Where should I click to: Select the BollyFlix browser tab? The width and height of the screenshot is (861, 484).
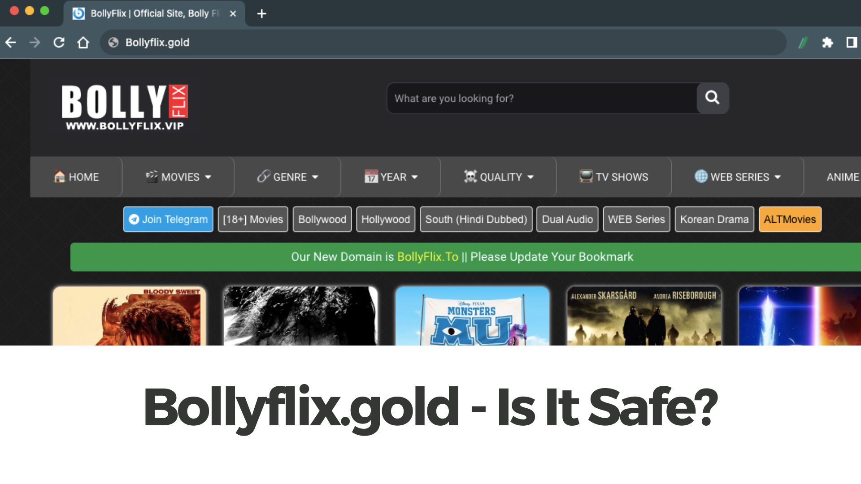coord(155,13)
